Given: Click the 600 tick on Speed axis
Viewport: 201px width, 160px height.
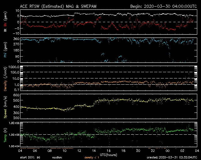Looking at the screenshot, I should point(14,95).
